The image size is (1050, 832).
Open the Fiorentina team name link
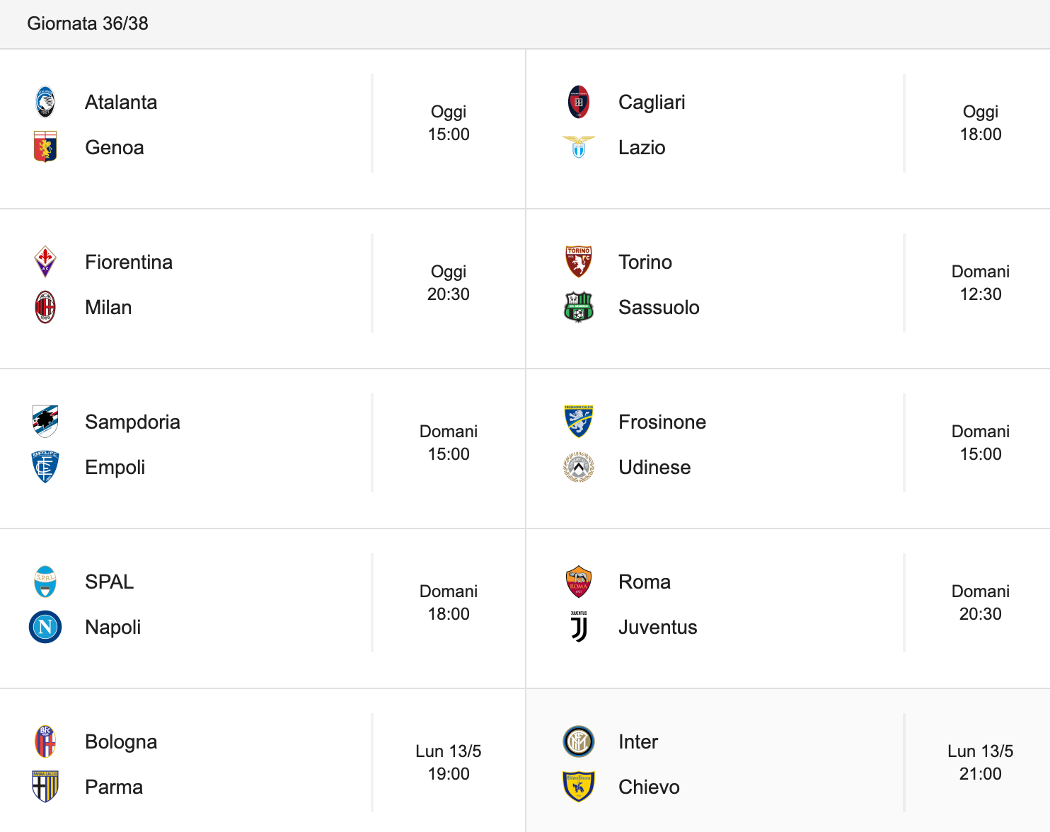[129, 262]
